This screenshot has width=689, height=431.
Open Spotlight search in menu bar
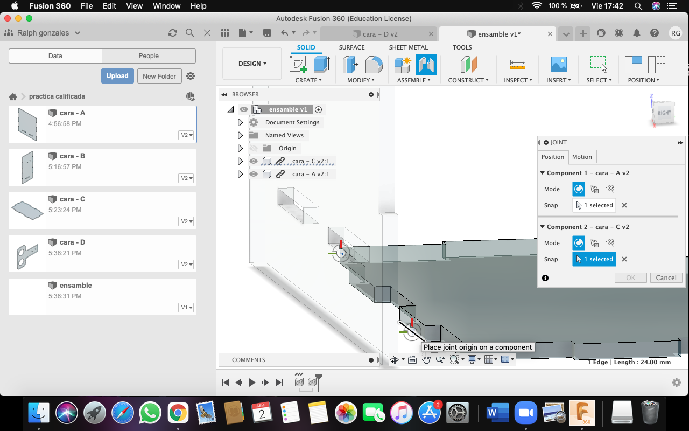pos(638,6)
